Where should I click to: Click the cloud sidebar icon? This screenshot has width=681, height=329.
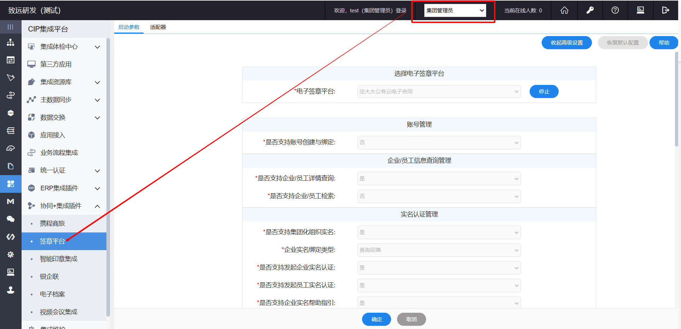(11, 148)
